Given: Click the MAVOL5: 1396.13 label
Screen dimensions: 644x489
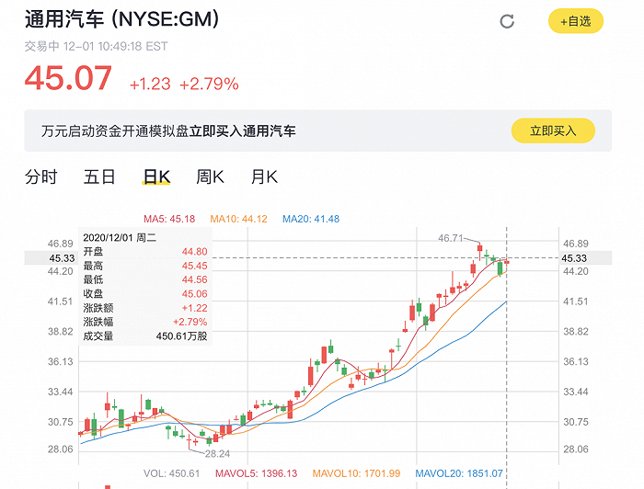Looking at the screenshot, I should [256, 473].
